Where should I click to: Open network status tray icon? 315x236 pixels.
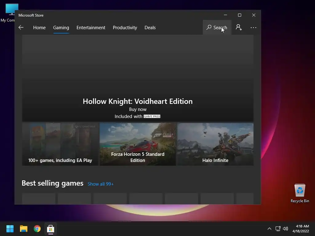[x=278, y=229]
